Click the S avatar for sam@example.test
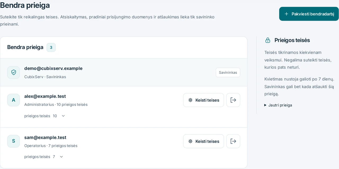The width and height of the screenshot is (339, 169). coord(14,141)
